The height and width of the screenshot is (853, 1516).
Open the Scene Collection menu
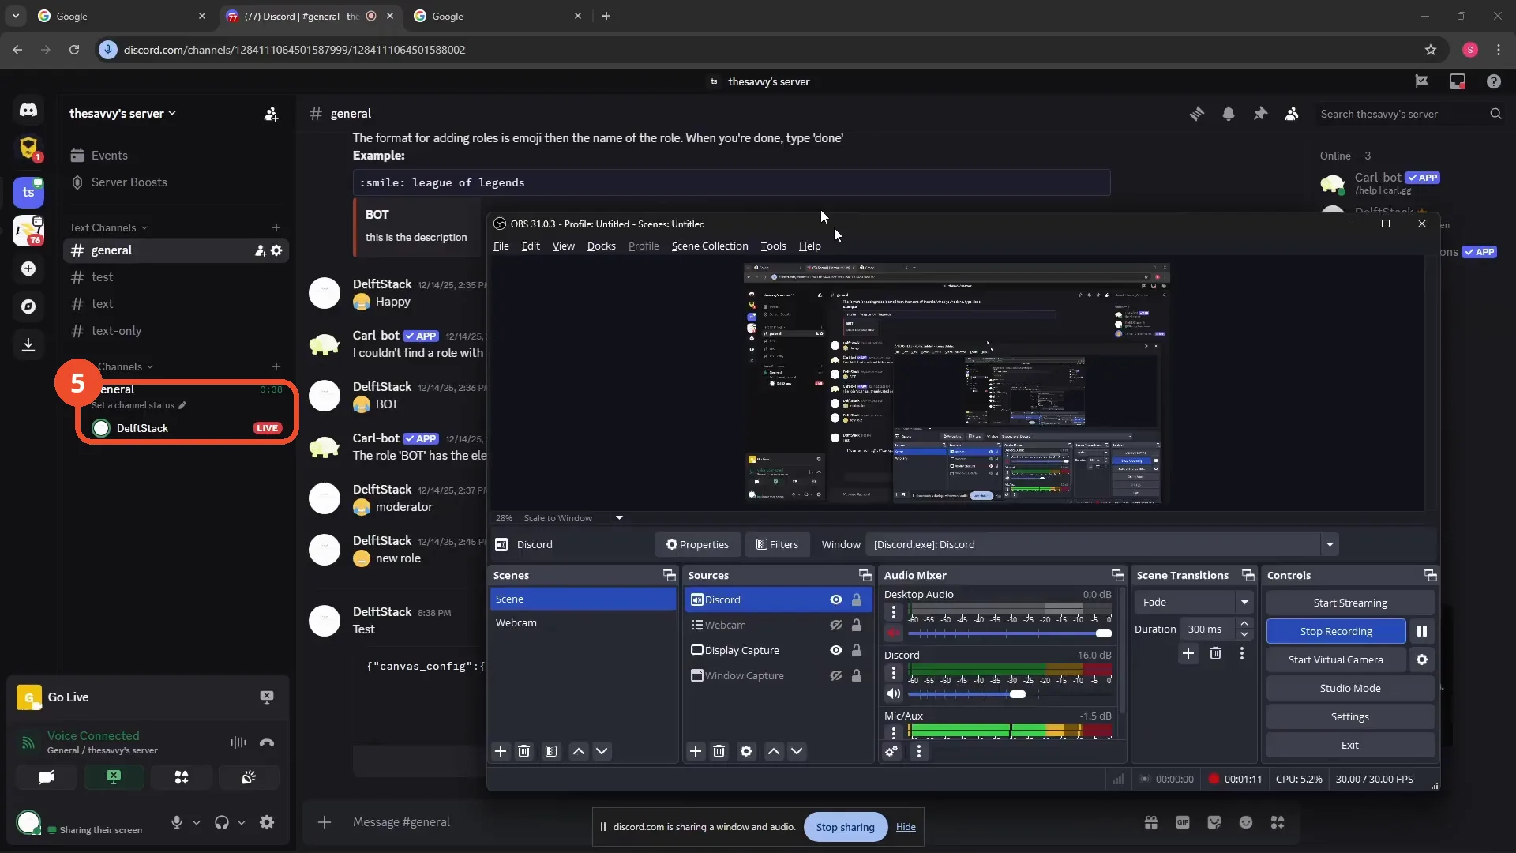709,246
